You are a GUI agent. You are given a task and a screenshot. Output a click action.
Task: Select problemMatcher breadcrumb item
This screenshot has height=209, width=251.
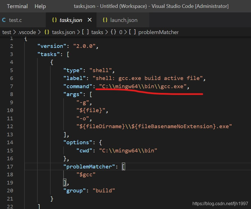158,32
